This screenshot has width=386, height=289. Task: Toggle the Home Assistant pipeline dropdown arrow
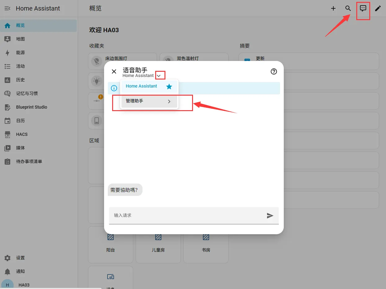point(159,75)
